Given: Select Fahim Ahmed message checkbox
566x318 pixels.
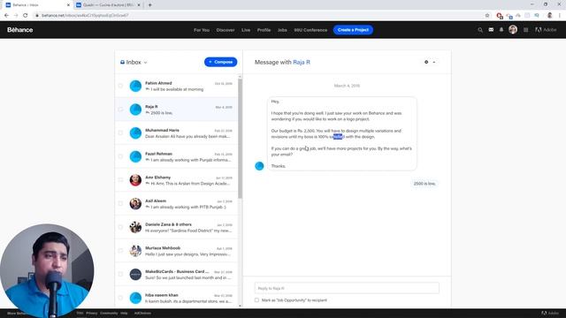Looking at the screenshot, I should (x=120, y=86).
